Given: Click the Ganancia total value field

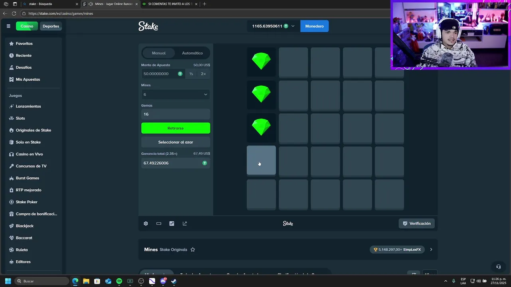Looking at the screenshot, I should point(176,163).
